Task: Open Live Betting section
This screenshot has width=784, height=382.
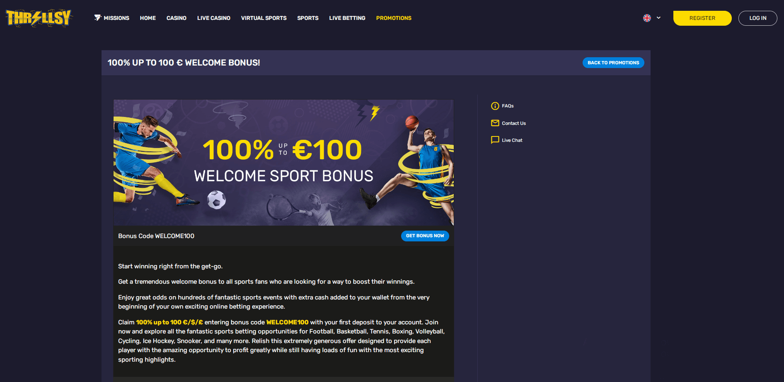Action: (347, 18)
